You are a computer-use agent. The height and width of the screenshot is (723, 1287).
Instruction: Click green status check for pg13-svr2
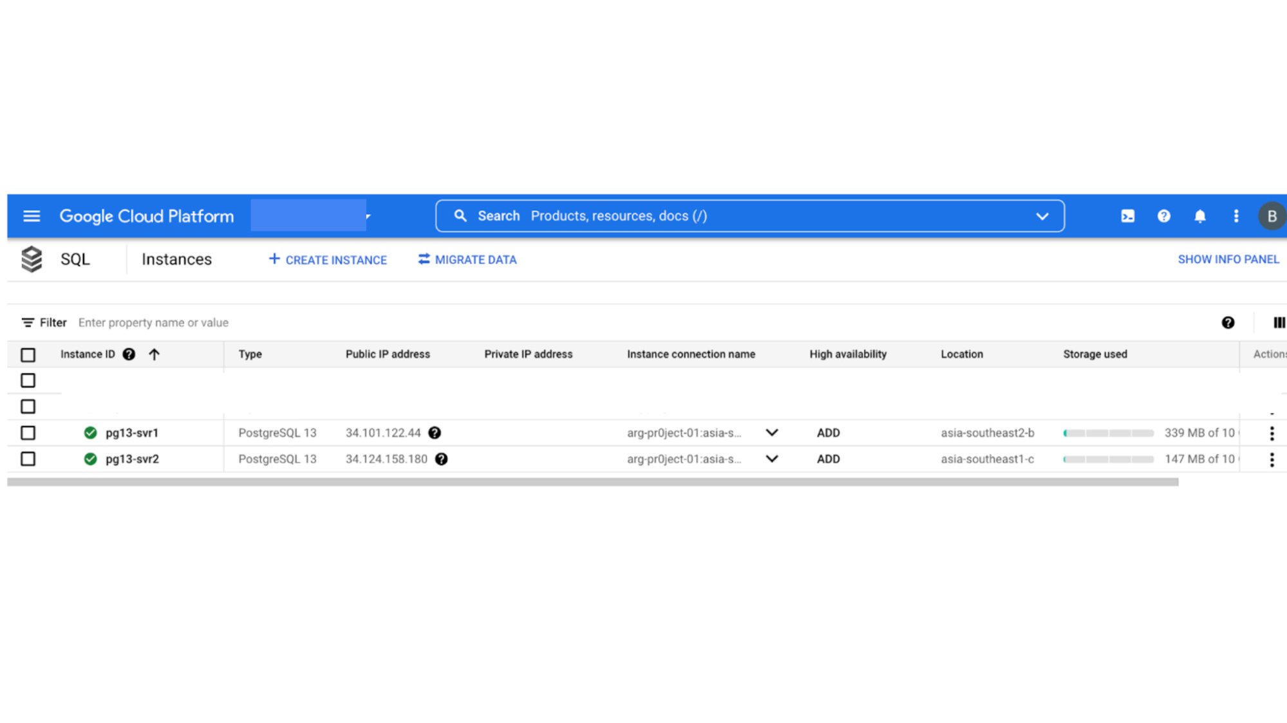[x=90, y=459]
